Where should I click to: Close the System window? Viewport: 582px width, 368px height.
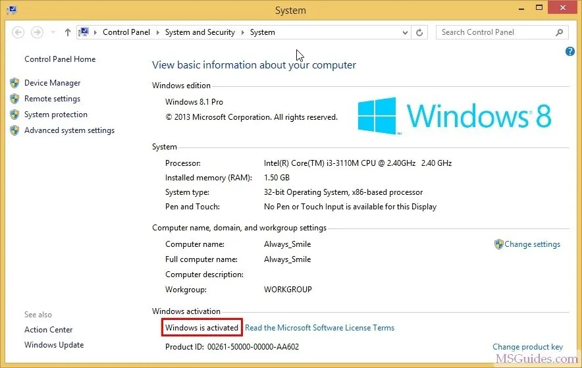(x=563, y=7)
